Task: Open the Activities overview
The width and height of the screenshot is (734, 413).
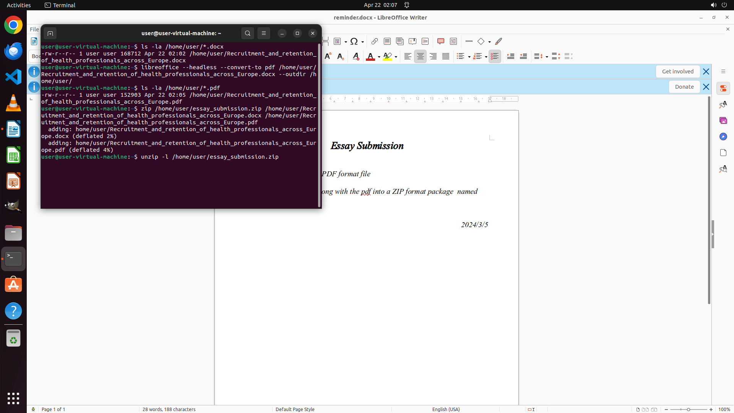Action: (x=19, y=5)
